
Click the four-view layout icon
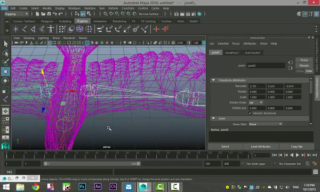[x=5, y=121]
